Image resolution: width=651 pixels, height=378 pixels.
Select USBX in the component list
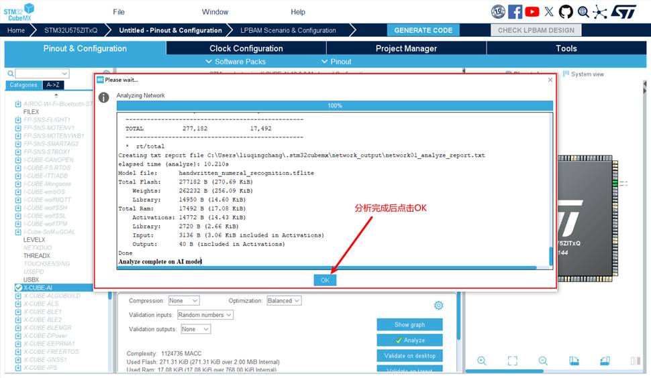point(31,279)
